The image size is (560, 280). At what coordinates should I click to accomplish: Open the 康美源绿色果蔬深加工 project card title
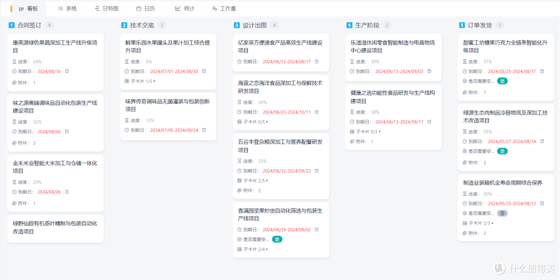[x=55, y=47]
